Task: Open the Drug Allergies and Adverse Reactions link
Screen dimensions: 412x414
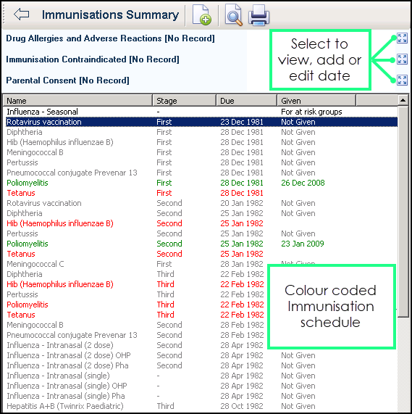Action: (110, 38)
